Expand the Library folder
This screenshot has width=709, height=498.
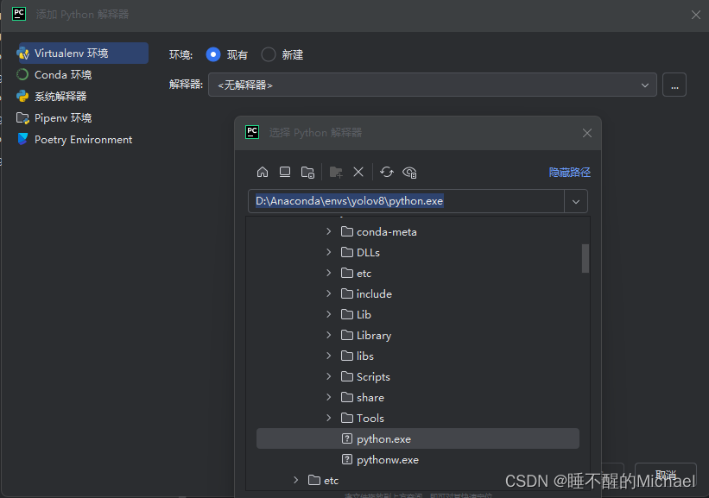click(x=329, y=335)
